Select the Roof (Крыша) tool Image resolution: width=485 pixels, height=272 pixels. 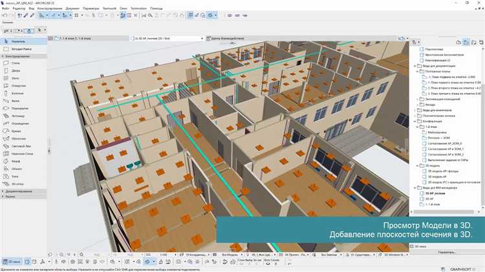click(23, 131)
